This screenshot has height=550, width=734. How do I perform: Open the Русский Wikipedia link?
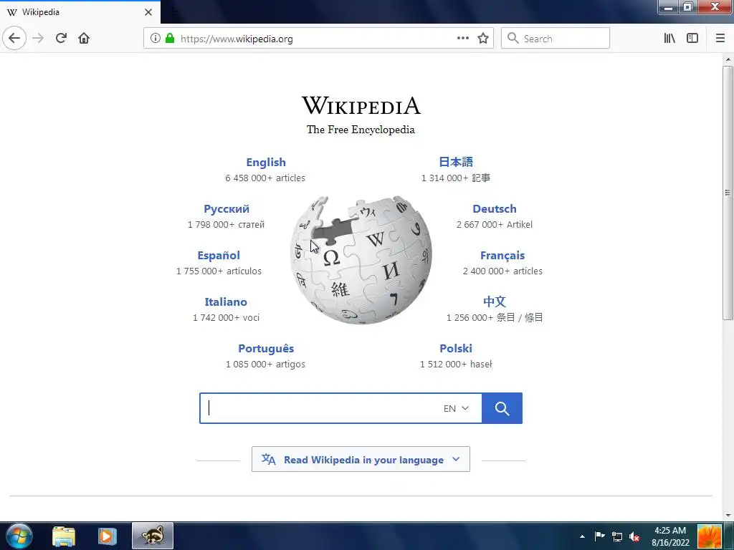pyautogui.click(x=227, y=209)
